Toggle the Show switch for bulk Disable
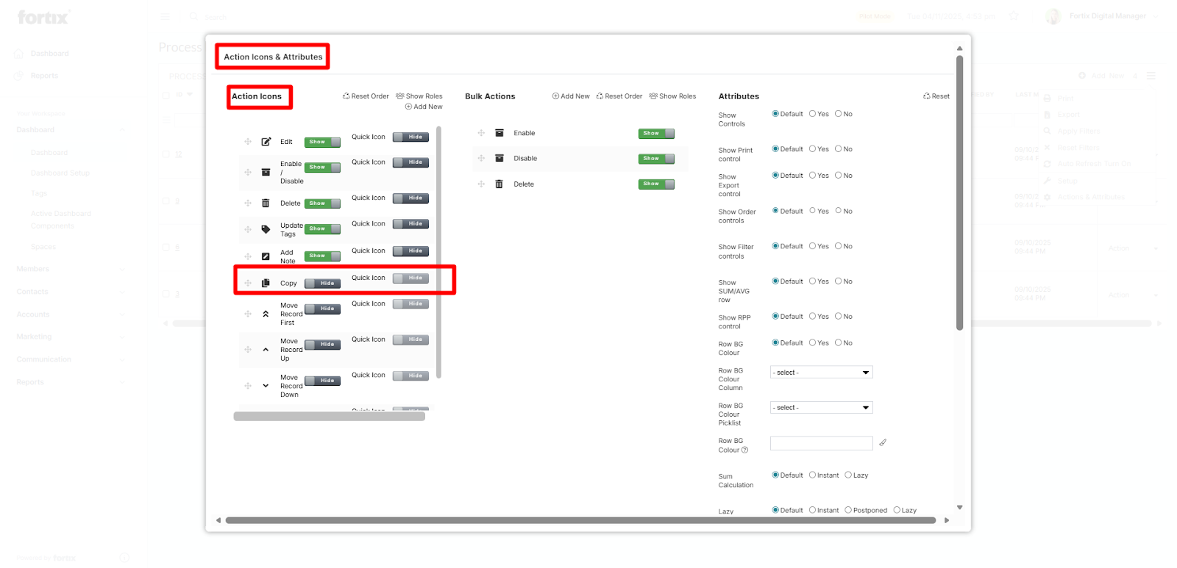This screenshot has height=568, width=1177. tap(656, 159)
